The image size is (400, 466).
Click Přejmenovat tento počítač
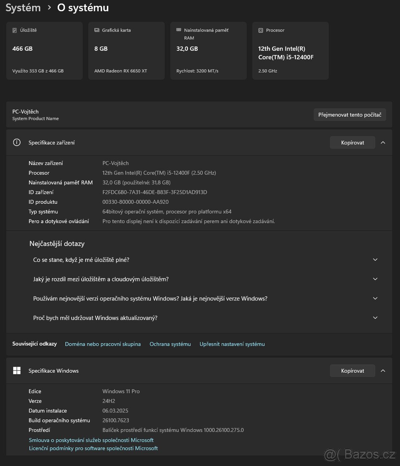350,115
